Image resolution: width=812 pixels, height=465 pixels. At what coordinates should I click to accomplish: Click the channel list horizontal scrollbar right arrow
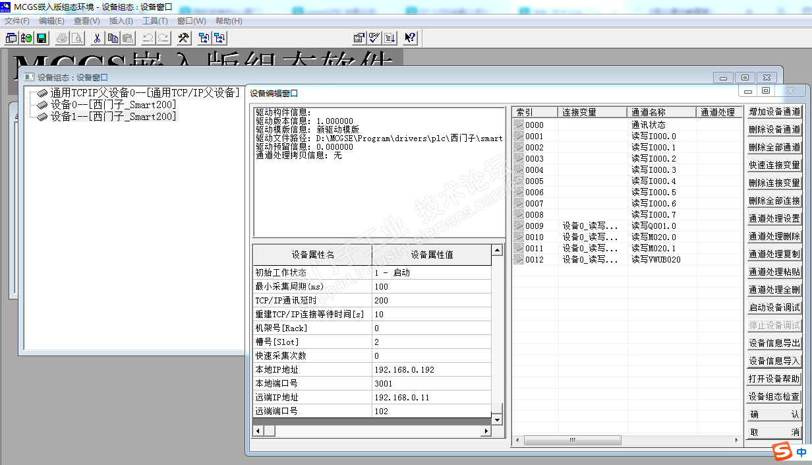[738, 441]
